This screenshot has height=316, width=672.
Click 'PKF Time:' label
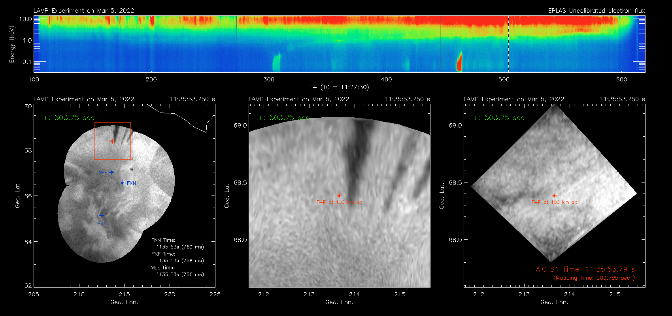(163, 254)
